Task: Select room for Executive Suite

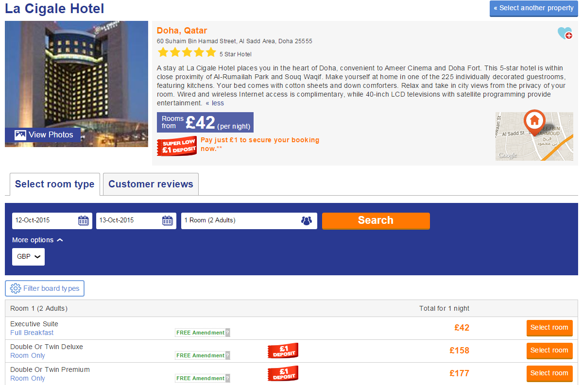Action: coord(549,328)
